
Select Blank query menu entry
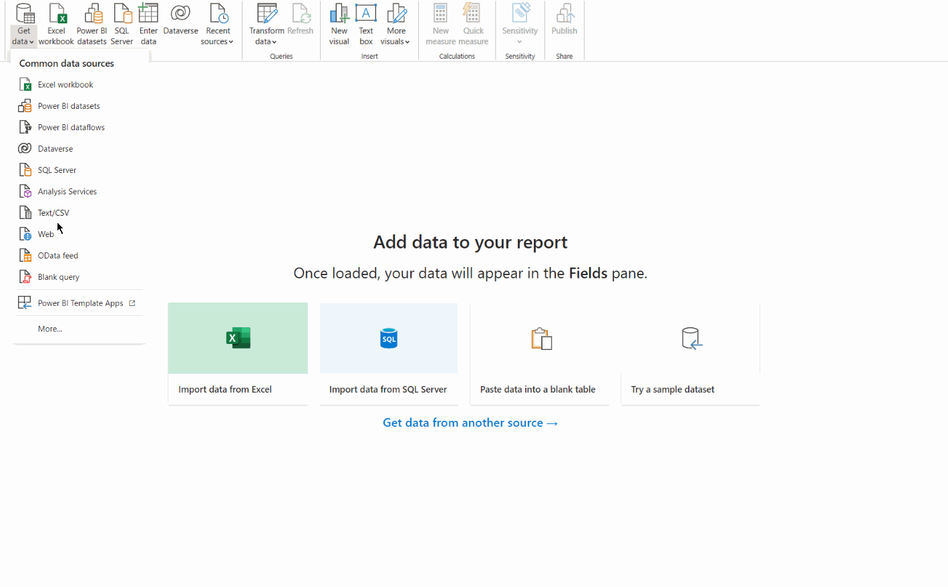click(79, 277)
